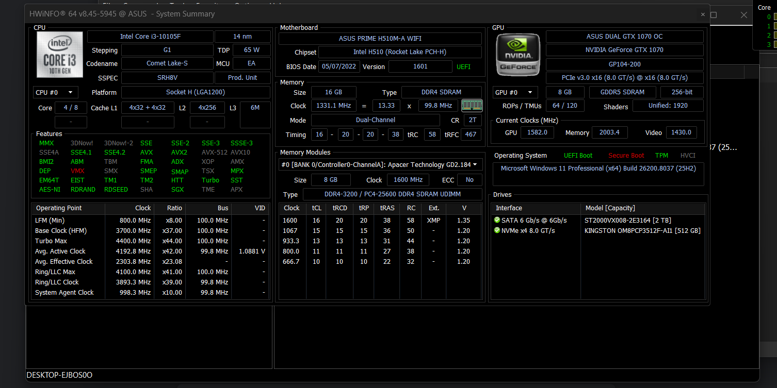777x388 pixels.
Task: Click the SATA drive green status icon
Action: point(497,220)
